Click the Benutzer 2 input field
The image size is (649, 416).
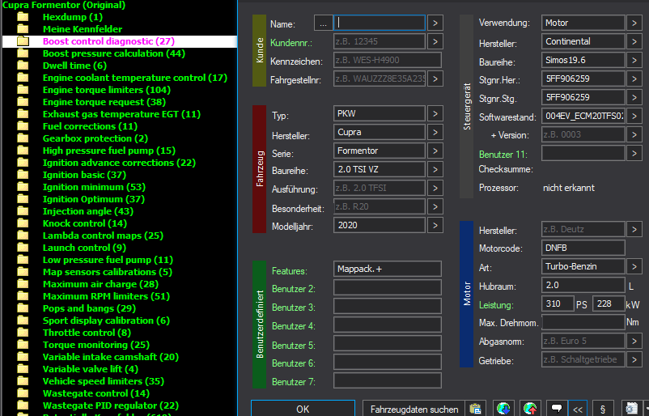(x=388, y=287)
